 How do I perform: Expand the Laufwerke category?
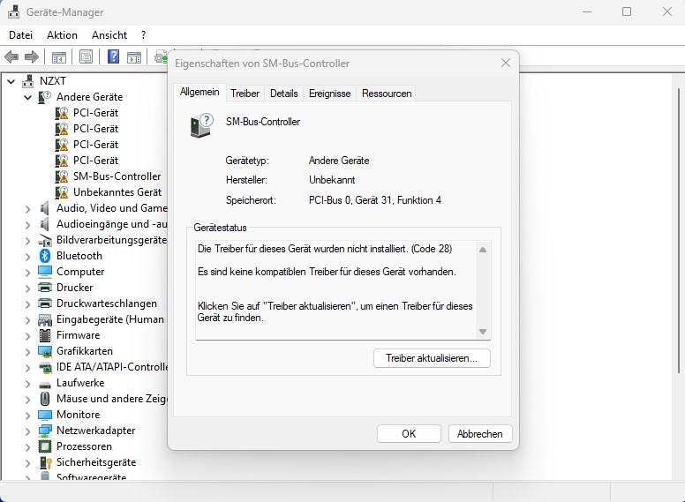coord(28,384)
